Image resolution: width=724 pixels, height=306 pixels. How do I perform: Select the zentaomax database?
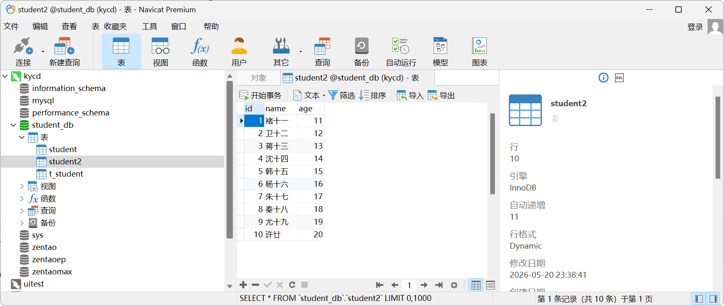click(52, 272)
